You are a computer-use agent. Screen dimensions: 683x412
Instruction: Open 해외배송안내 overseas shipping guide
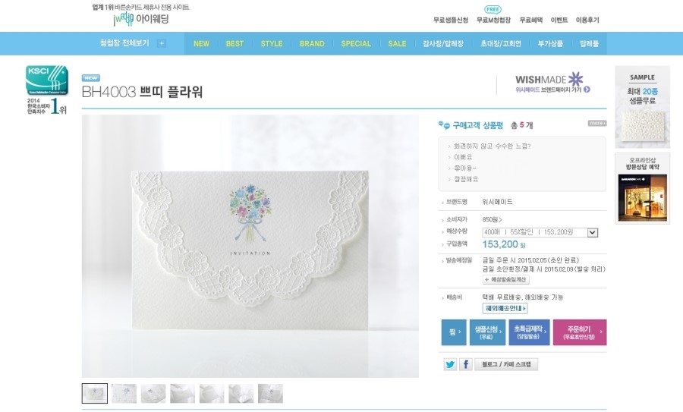[x=505, y=308]
